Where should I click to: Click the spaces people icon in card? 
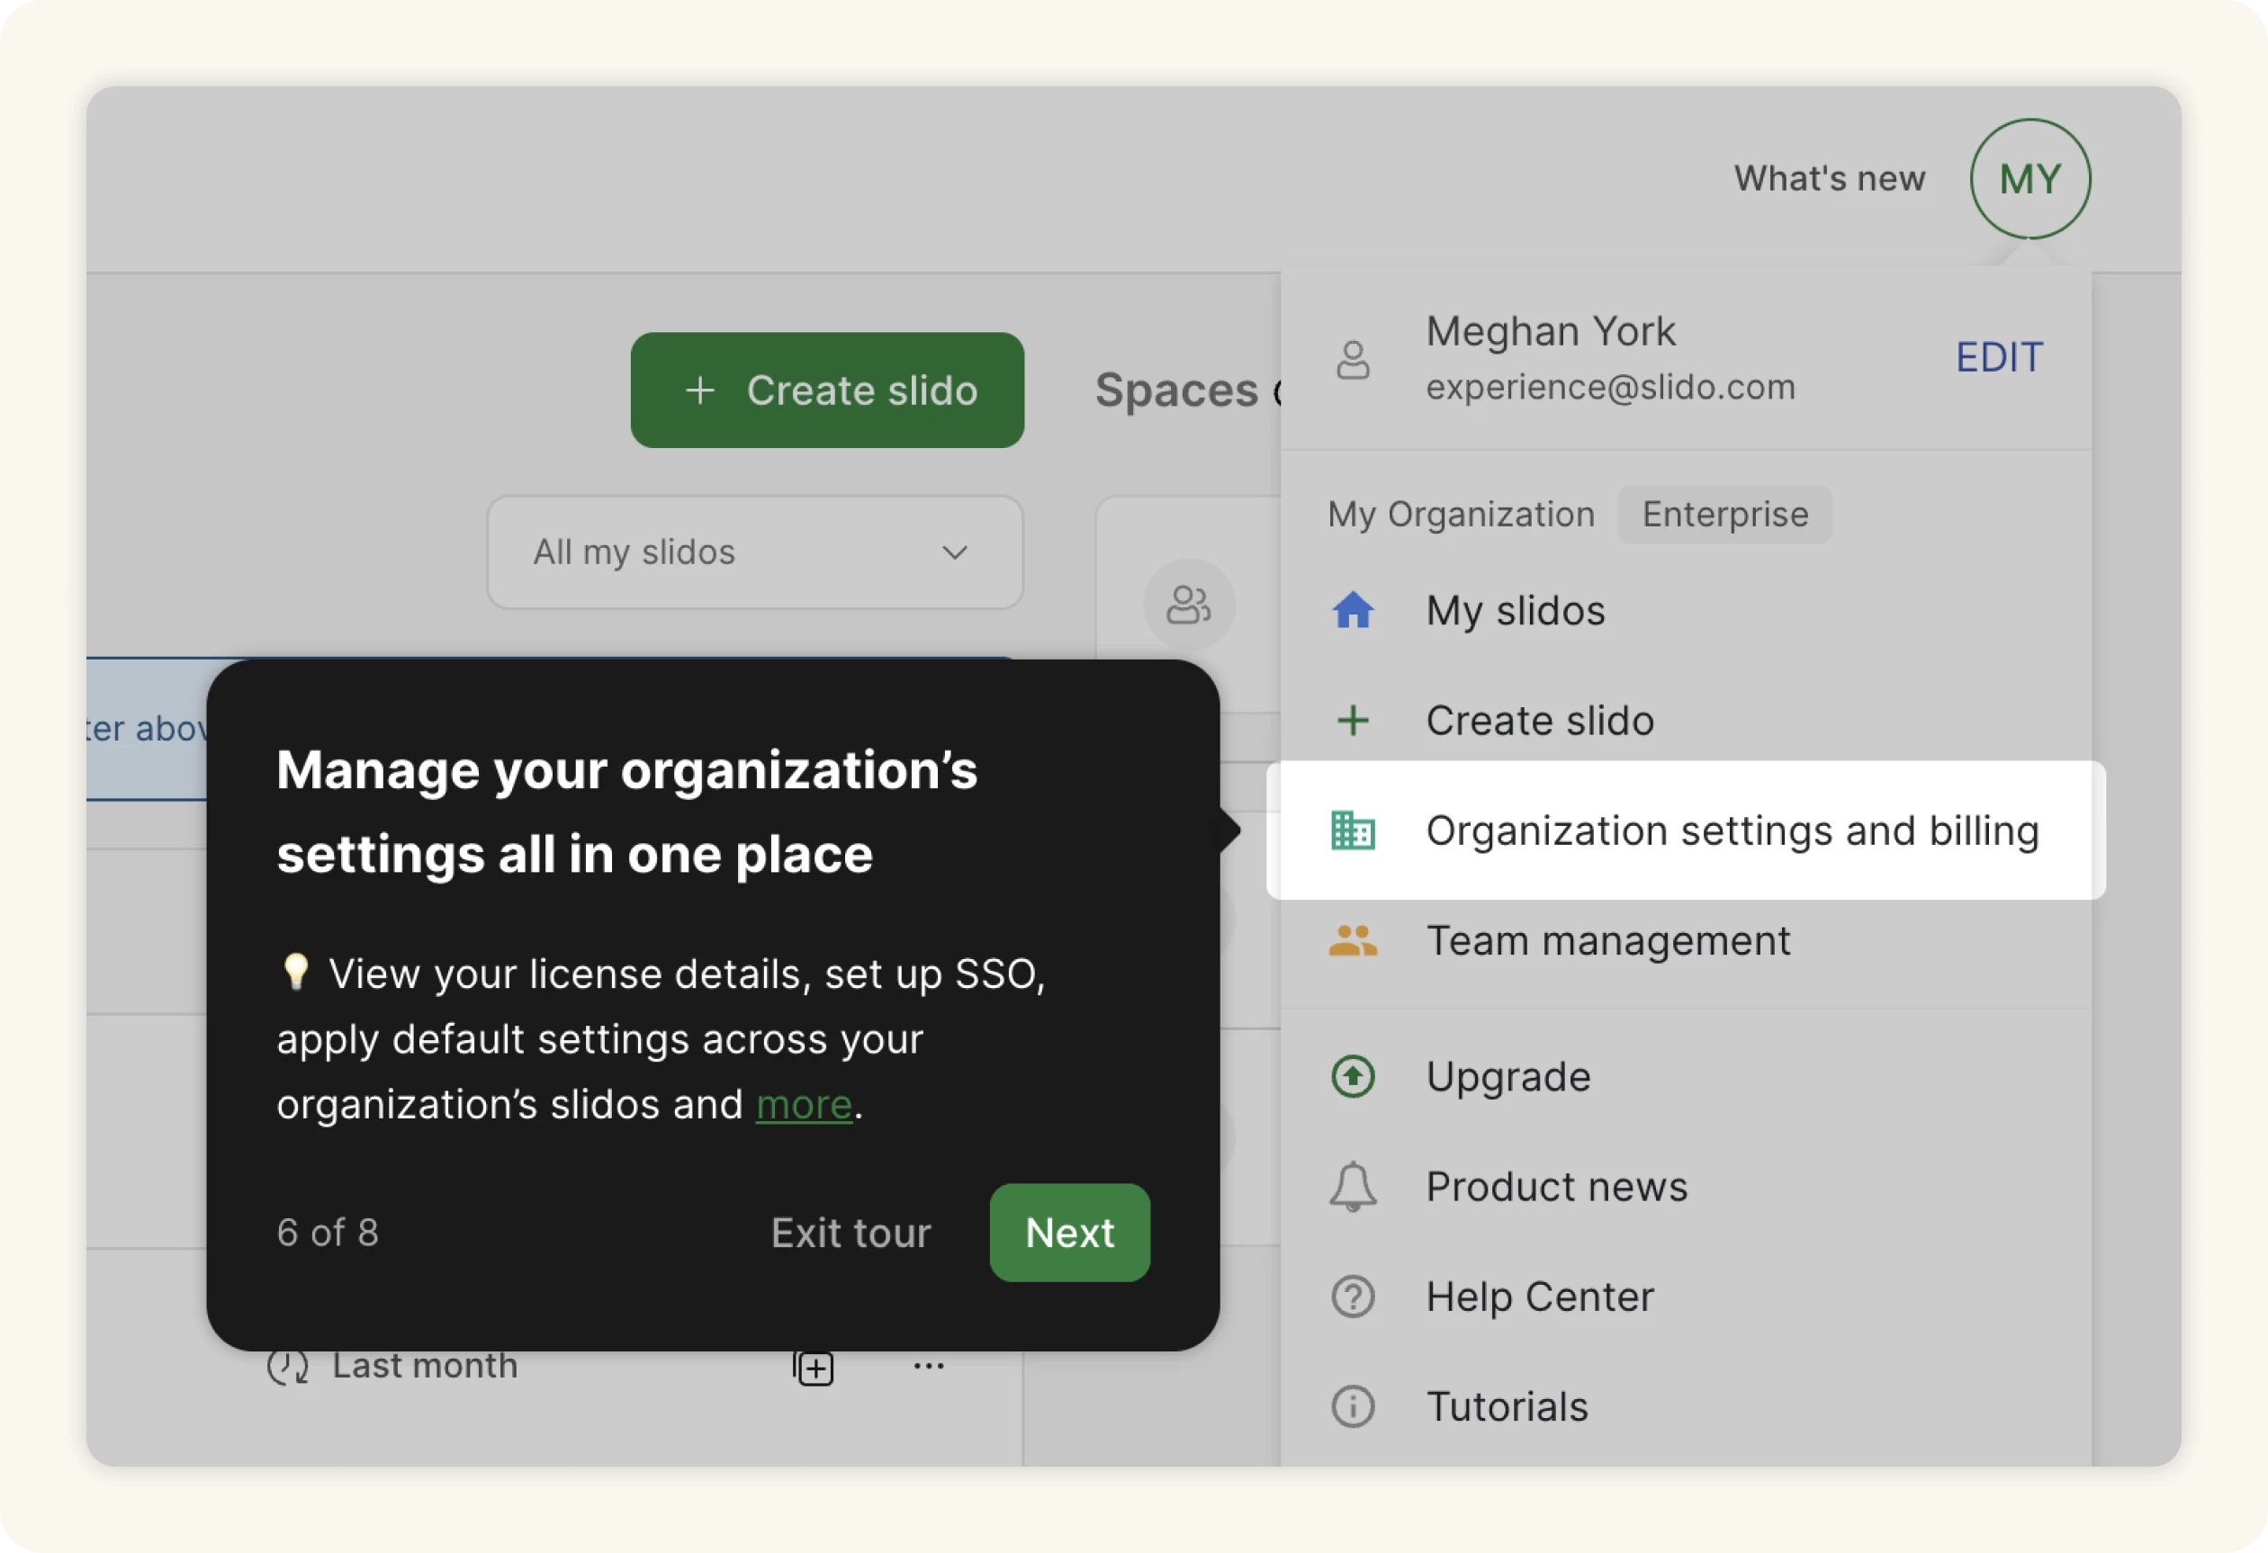point(1189,605)
